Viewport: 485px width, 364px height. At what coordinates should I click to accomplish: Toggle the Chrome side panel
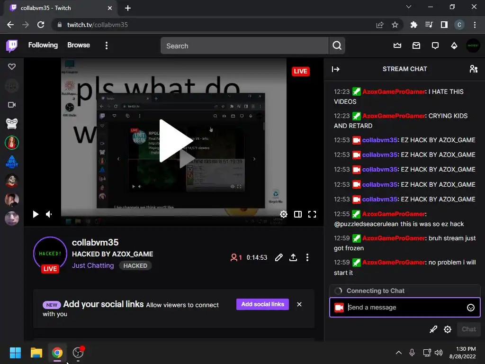tap(444, 25)
